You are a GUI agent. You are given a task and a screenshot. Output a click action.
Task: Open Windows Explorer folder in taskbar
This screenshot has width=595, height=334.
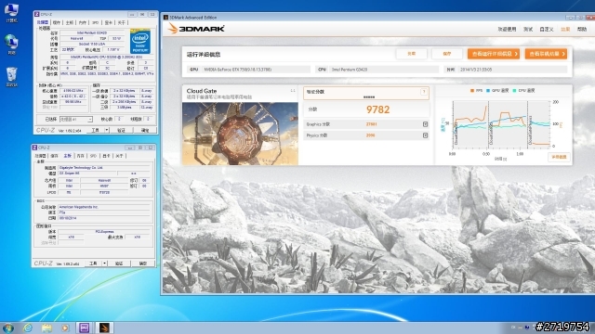tap(46, 328)
